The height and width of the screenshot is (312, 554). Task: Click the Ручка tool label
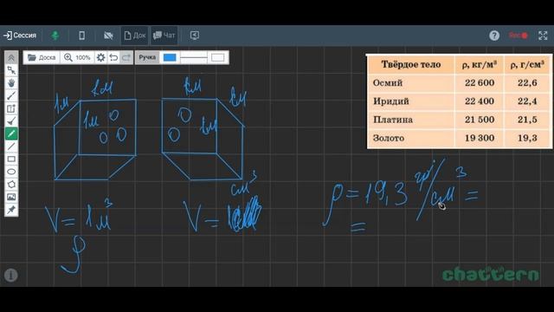click(x=147, y=57)
